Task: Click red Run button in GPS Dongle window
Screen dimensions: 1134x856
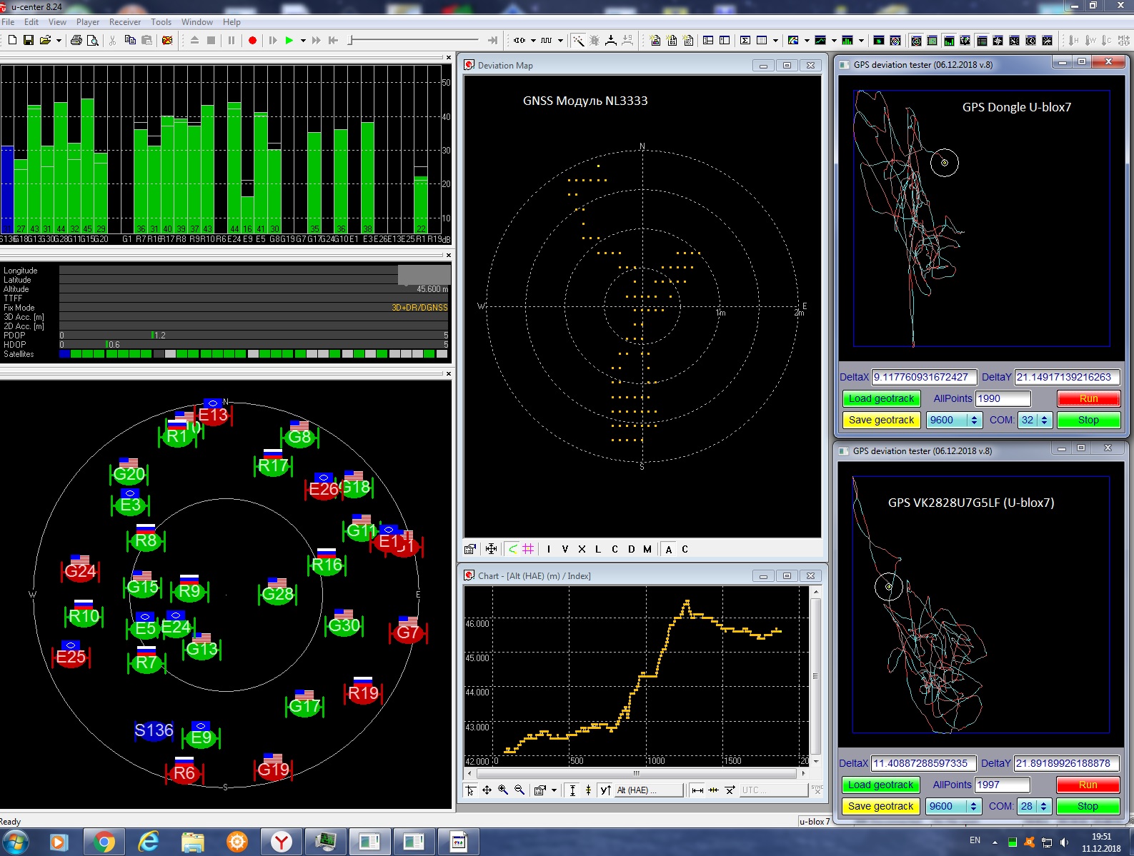Action: [1088, 398]
